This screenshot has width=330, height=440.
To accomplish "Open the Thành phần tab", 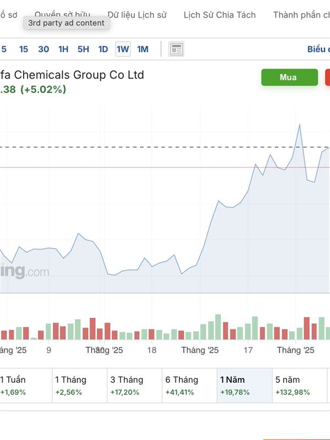I will point(301,15).
